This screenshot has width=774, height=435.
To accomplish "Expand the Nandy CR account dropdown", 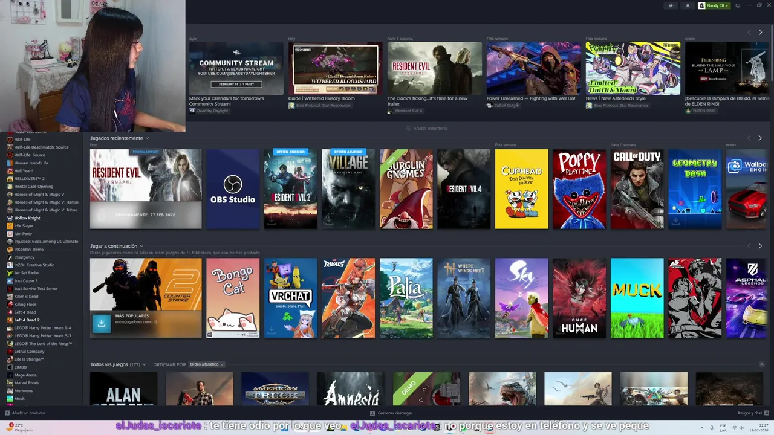I will tap(727, 5).
